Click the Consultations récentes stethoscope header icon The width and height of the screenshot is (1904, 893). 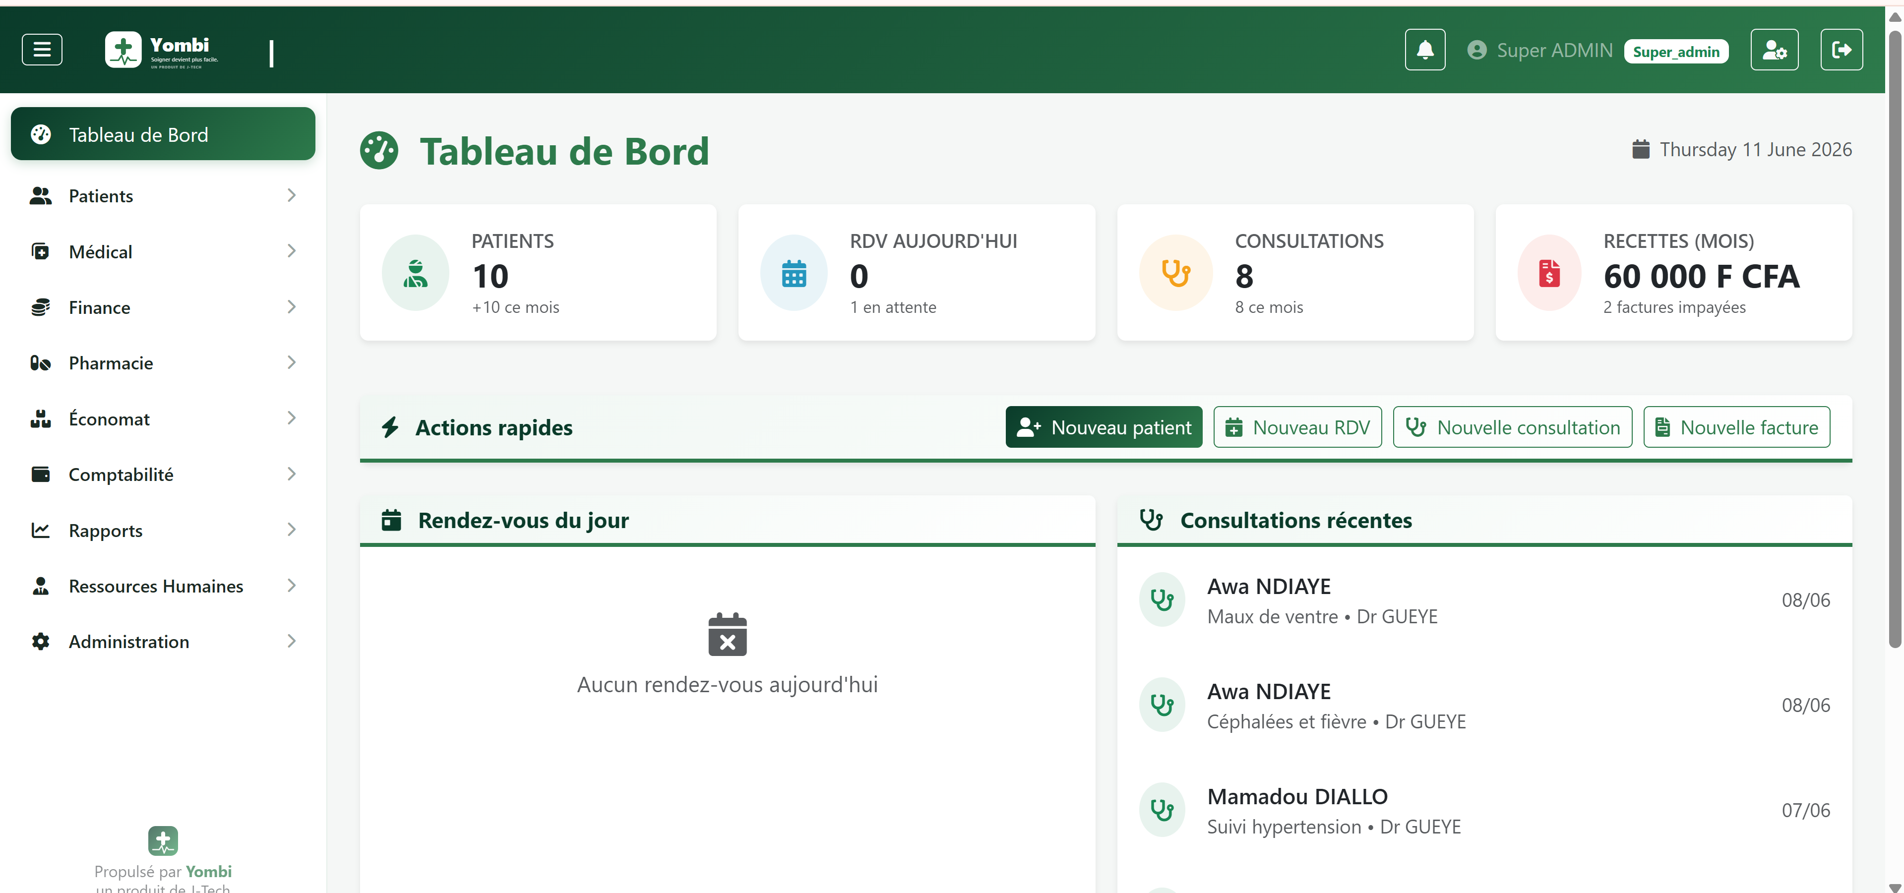(1151, 520)
